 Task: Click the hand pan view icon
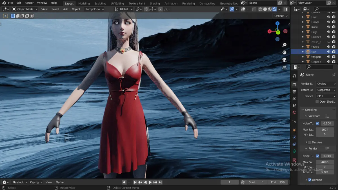(x=284, y=52)
